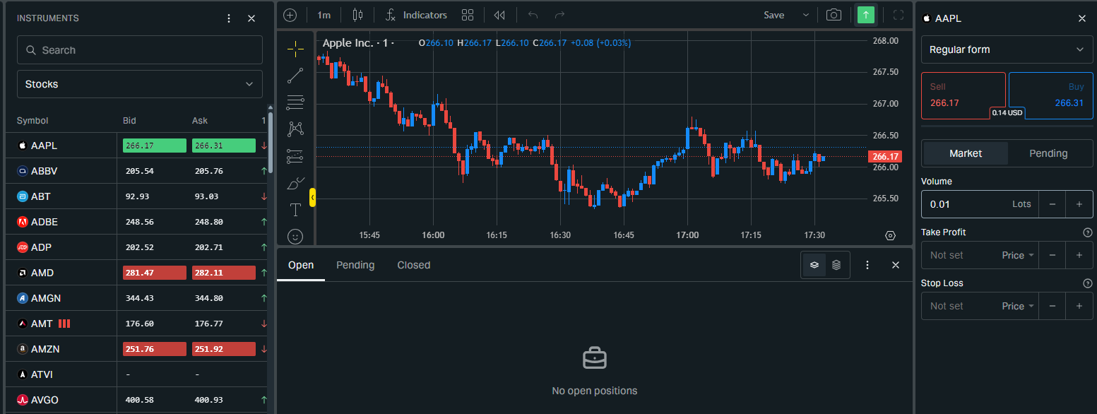The width and height of the screenshot is (1097, 414).
Task: Take a chart screenshot with the camera icon
Action: [x=834, y=14]
